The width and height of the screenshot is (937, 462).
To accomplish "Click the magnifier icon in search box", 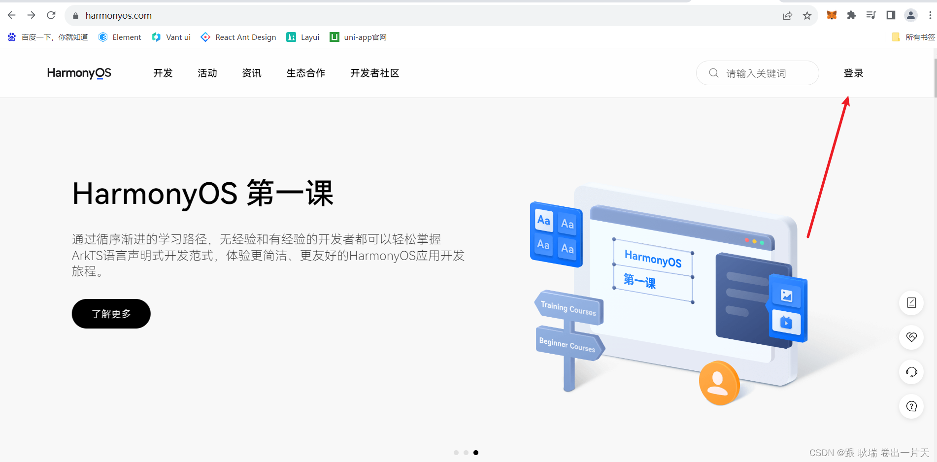I will 714,73.
